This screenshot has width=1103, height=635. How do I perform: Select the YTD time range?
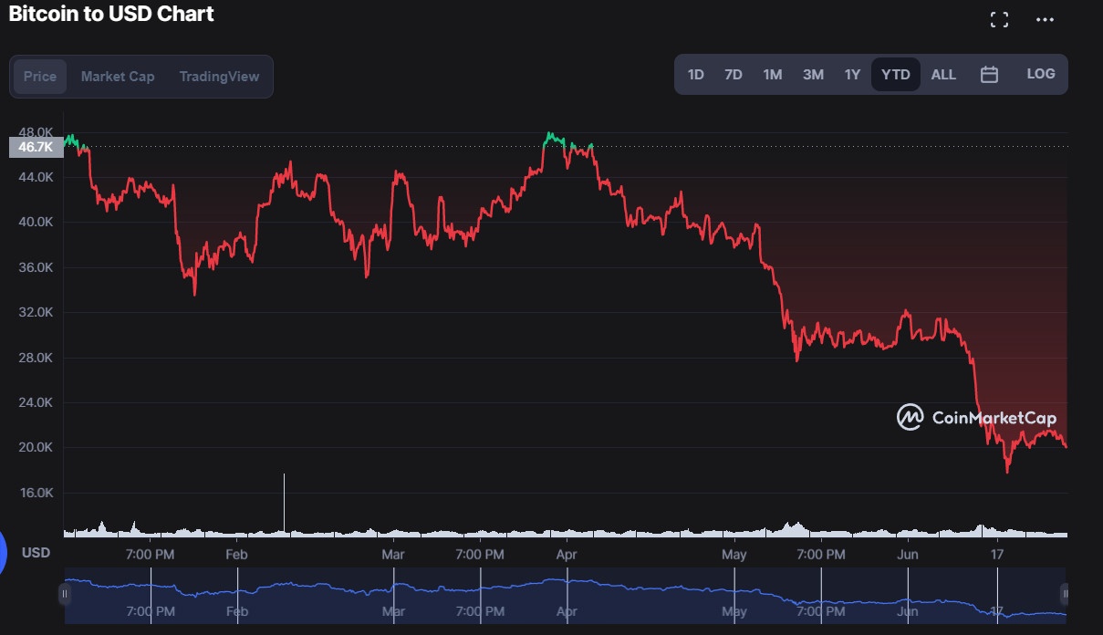tap(895, 75)
